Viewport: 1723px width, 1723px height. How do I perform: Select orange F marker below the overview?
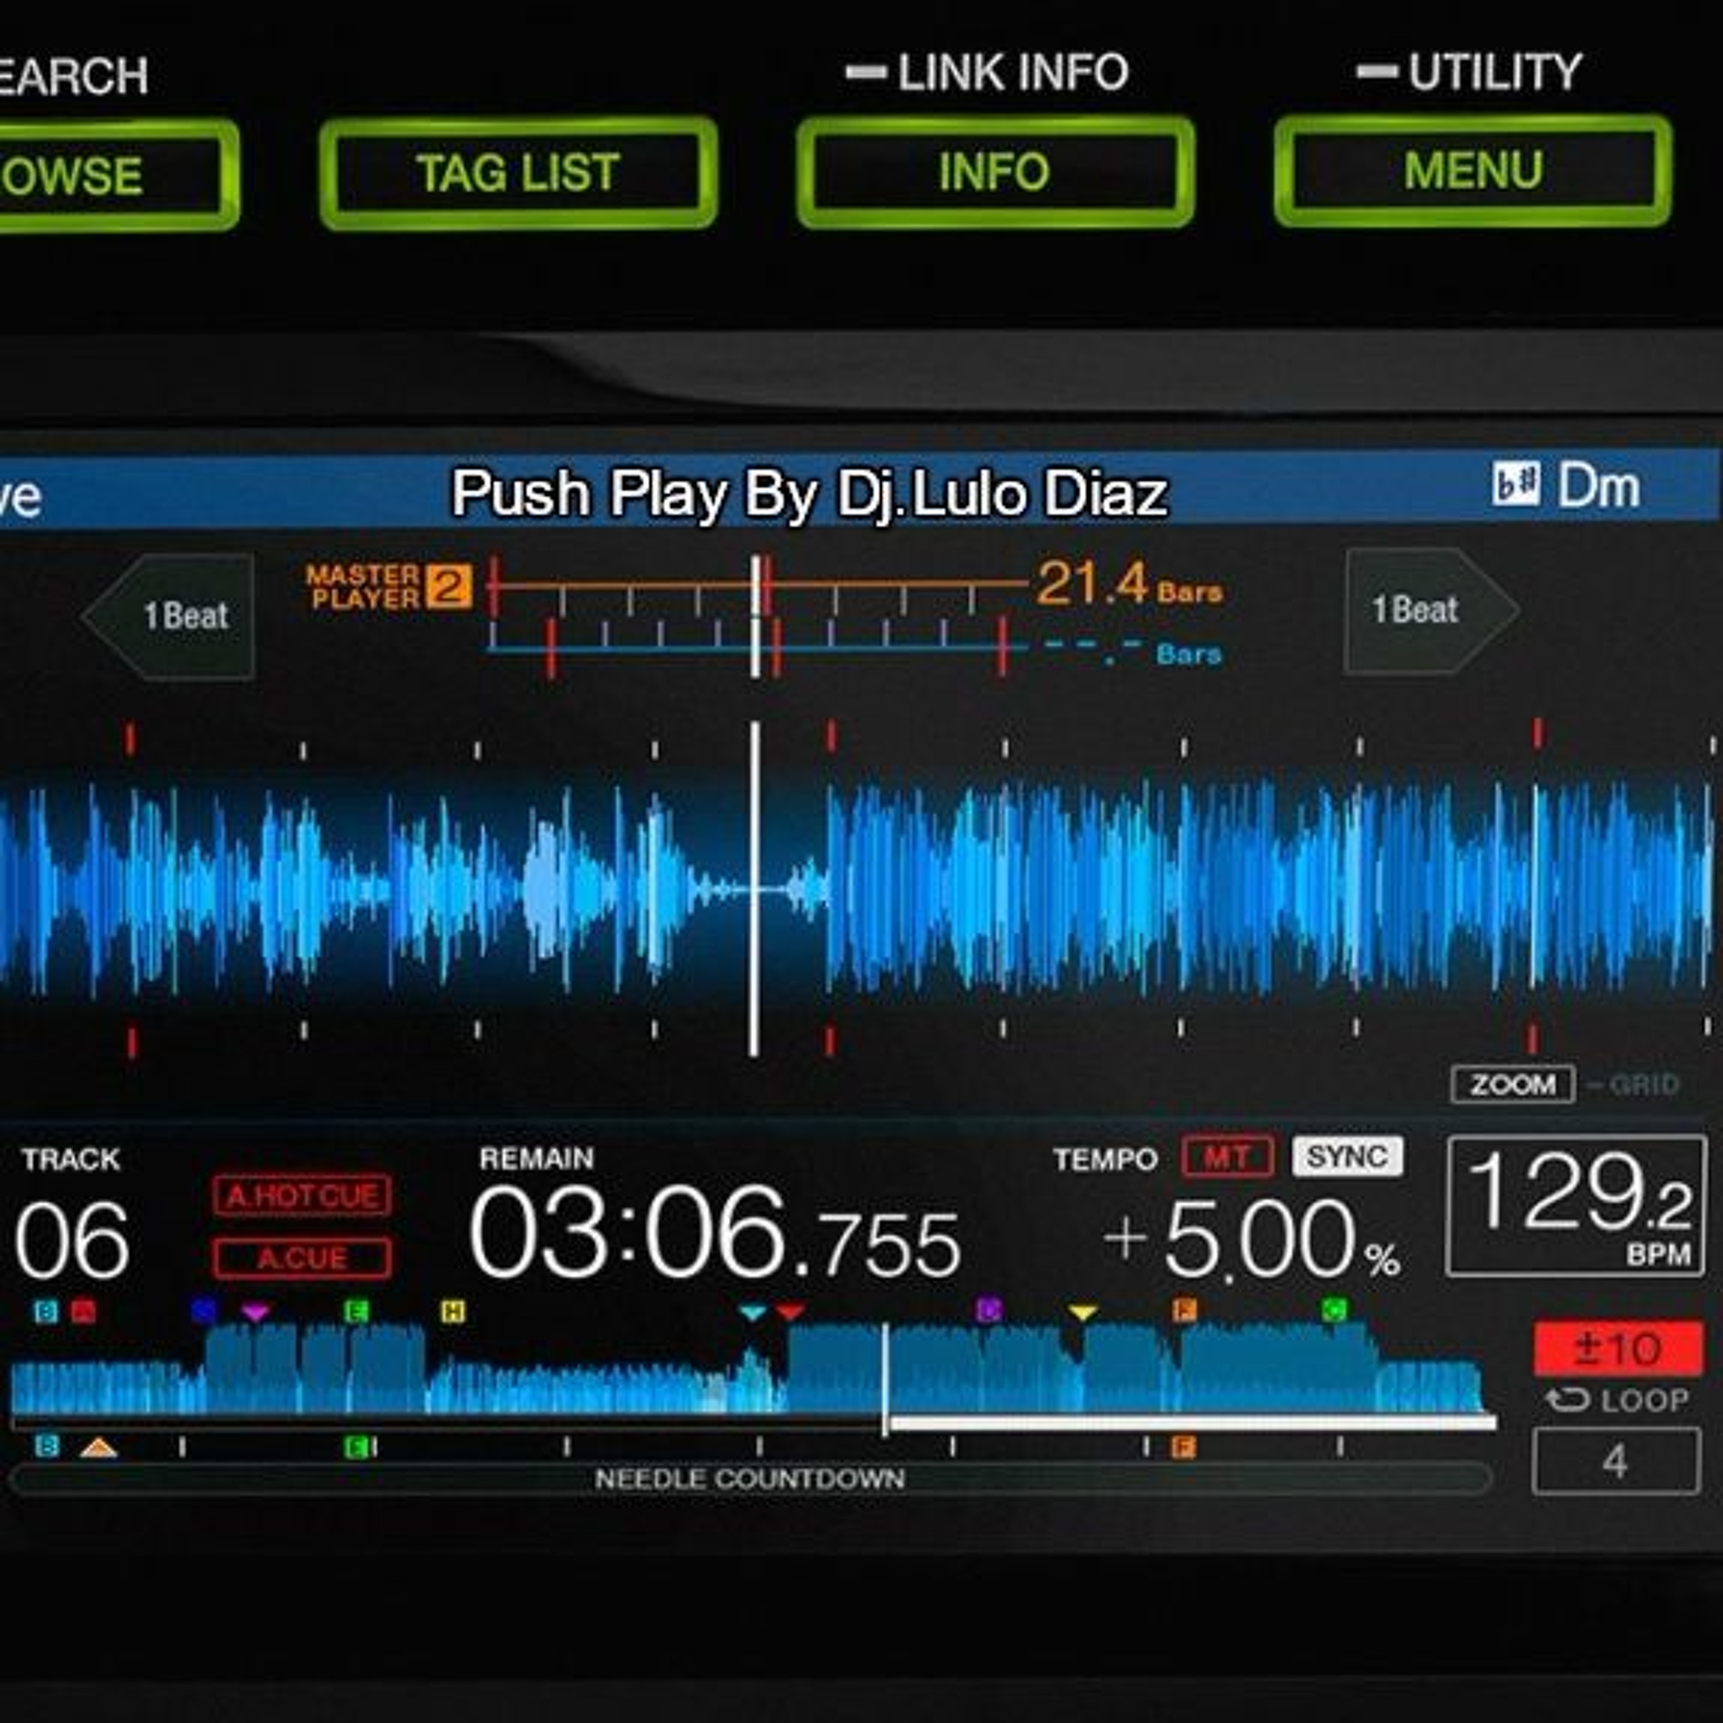click(1184, 1447)
